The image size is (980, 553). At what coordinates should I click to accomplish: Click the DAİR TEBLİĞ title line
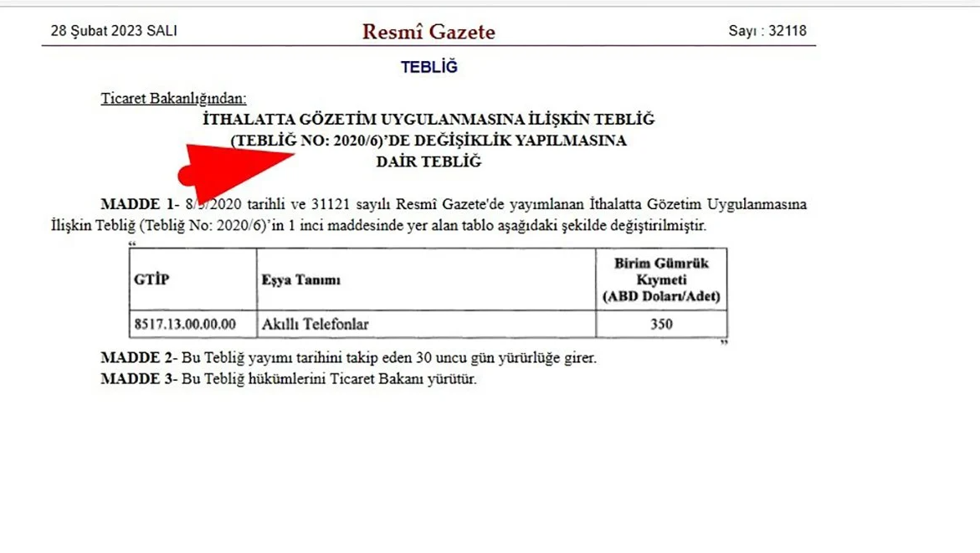click(x=428, y=162)
